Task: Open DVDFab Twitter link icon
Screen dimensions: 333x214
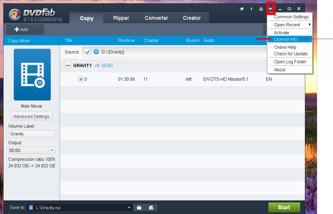Action: (242, 9)
